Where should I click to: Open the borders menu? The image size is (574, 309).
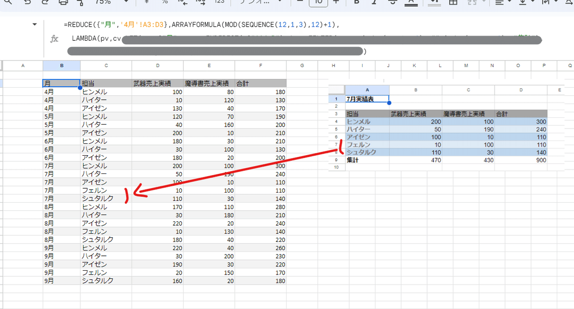pyautogui.click(x=453, y=2)
